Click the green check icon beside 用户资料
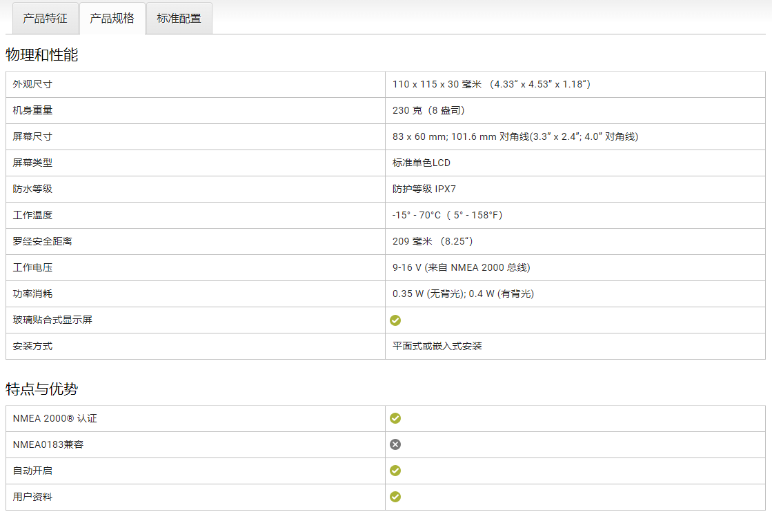The width and height of the screenshot is (772, 514). (395, 497)
